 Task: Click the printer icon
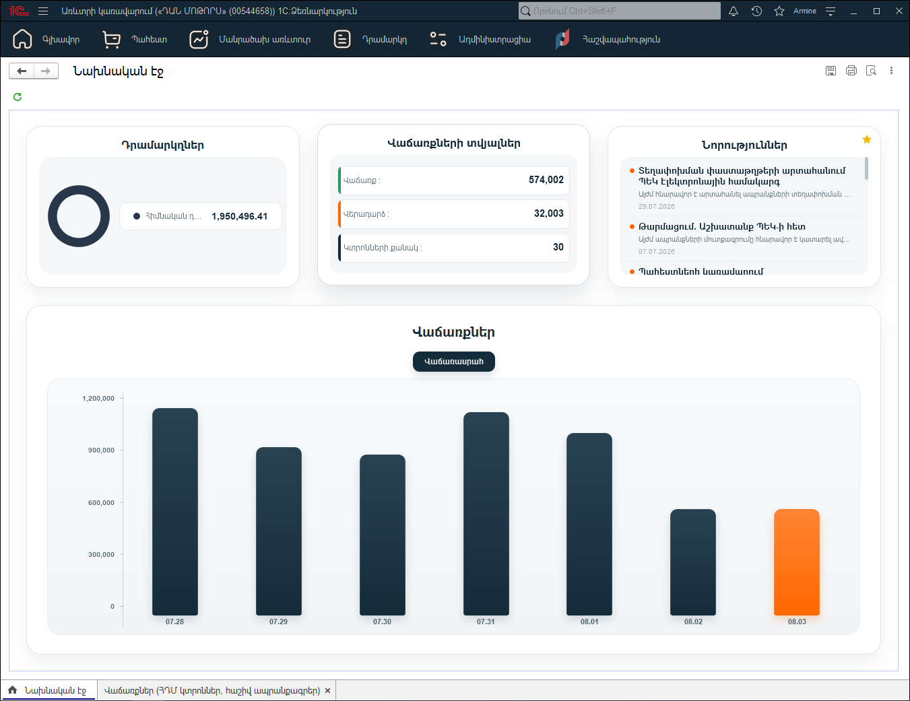coord(851,71)
